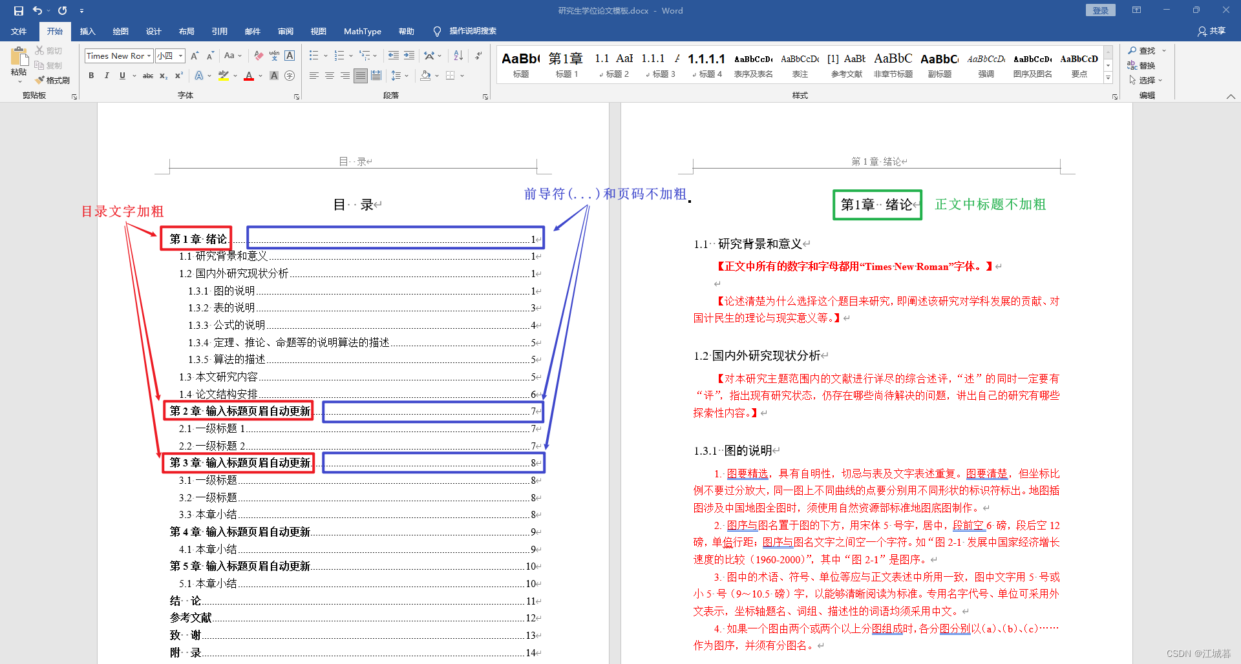Collapse the ribbon with the caret icon
This screenshot has width=1241, height=664.
(x=1231, y=96)
